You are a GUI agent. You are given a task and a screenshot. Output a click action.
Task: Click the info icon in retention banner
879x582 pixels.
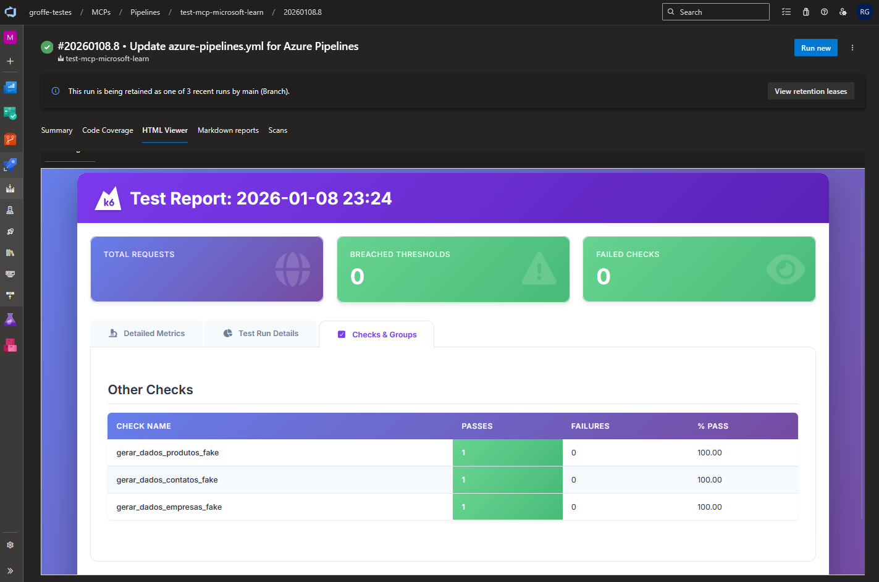pyautogui.click(x=56, y=91)
